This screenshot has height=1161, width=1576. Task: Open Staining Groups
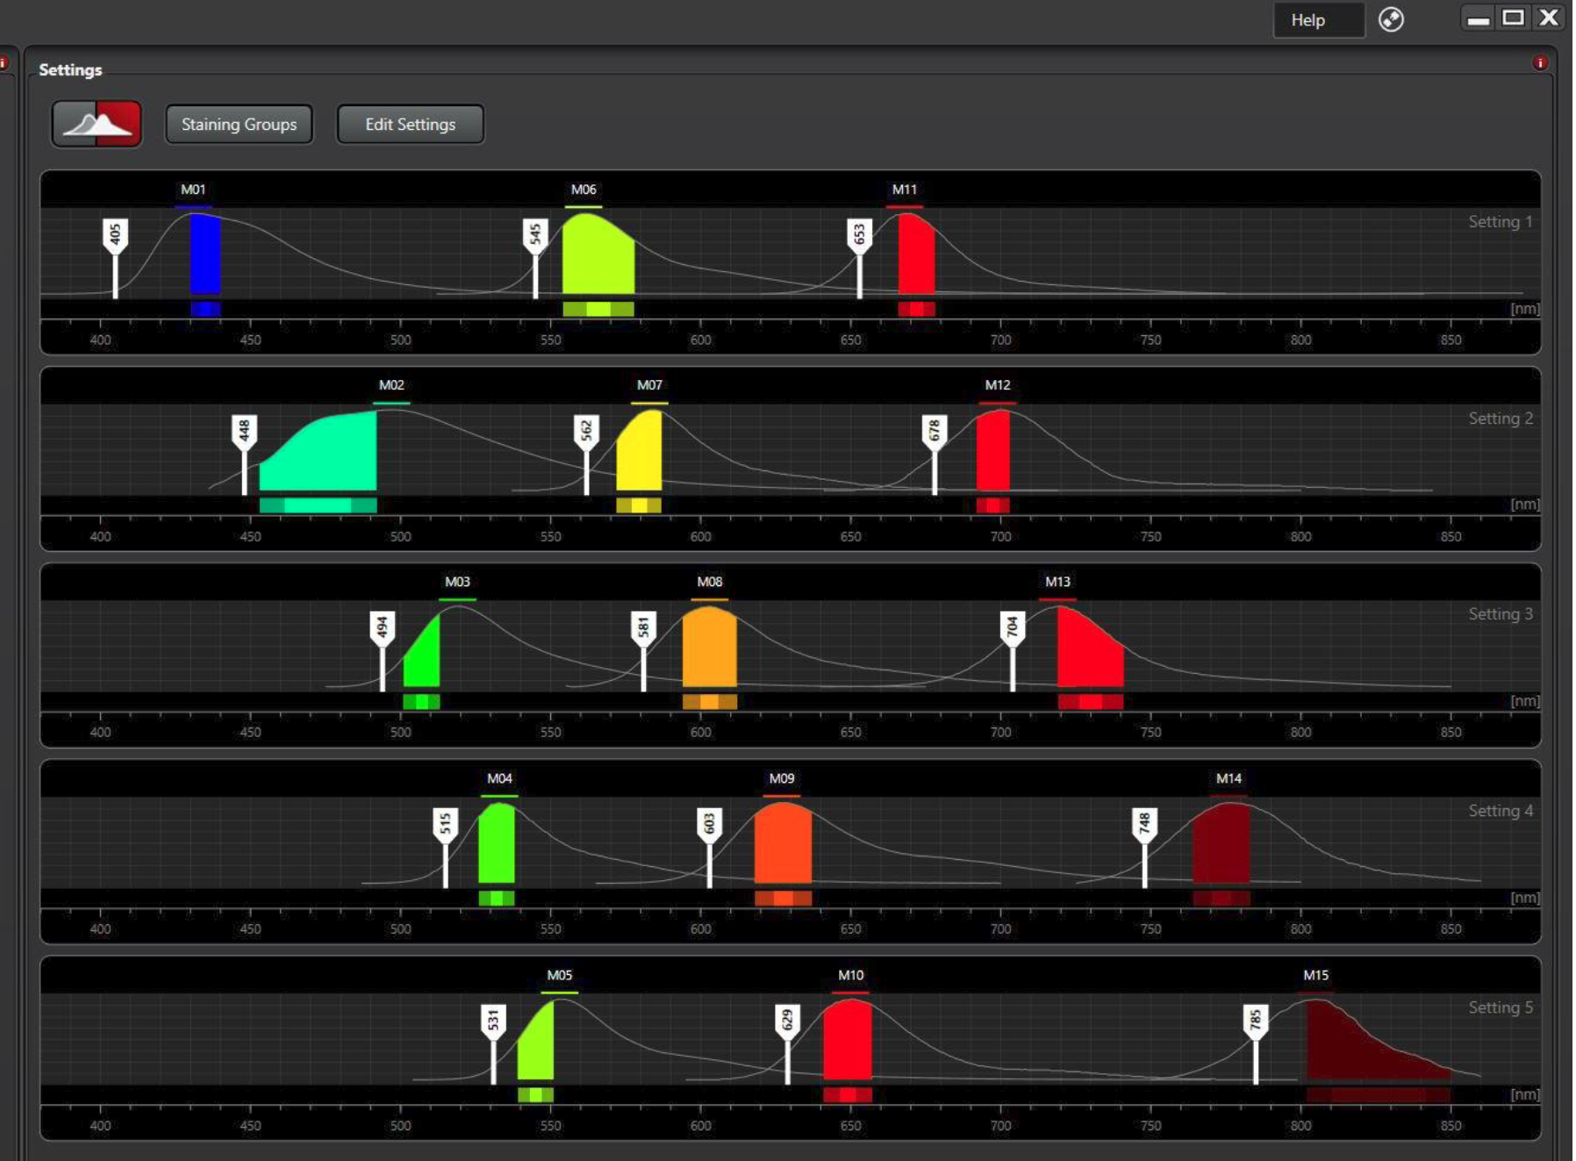pos(239,125)
